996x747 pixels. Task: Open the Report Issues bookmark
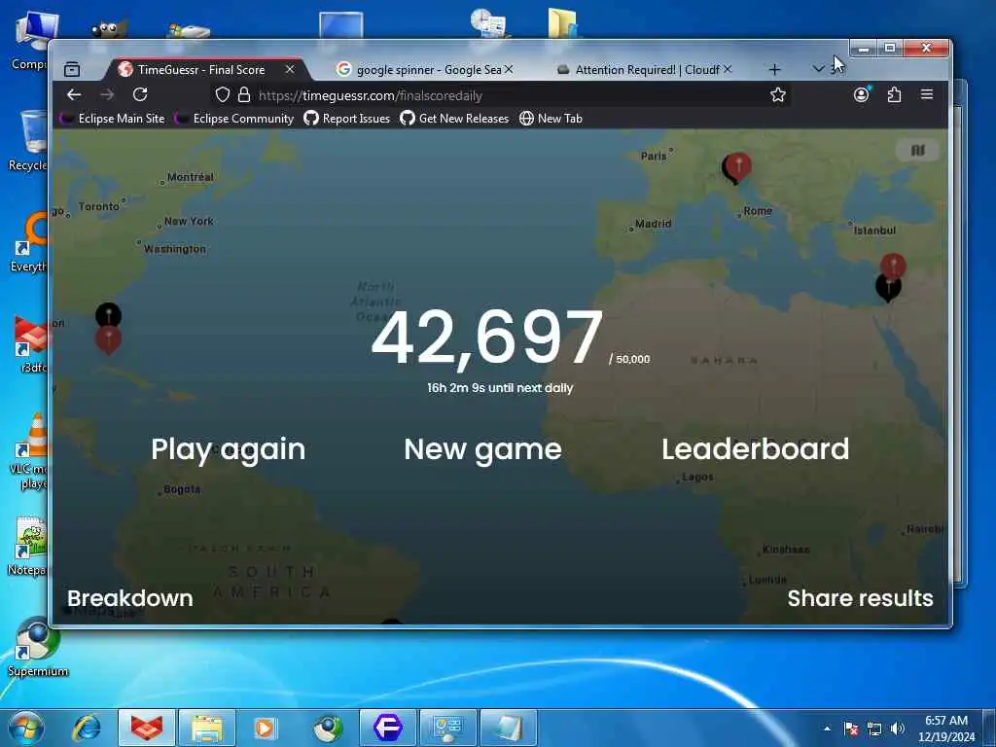347,118
